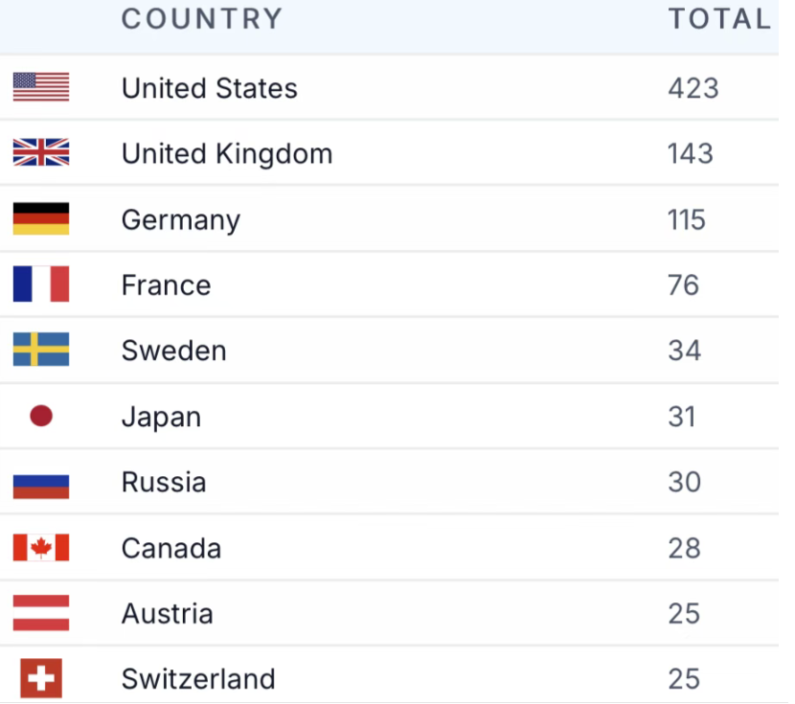Select the Canada total value 28

click(x=685, y=549)
